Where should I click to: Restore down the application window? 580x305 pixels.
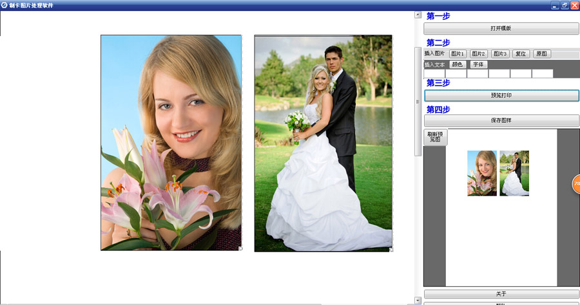[565, 5]
